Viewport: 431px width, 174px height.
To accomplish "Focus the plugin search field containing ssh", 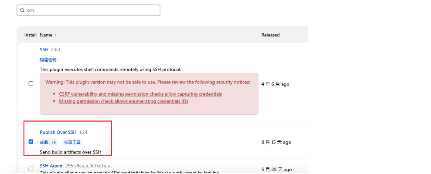I will 91,10.
